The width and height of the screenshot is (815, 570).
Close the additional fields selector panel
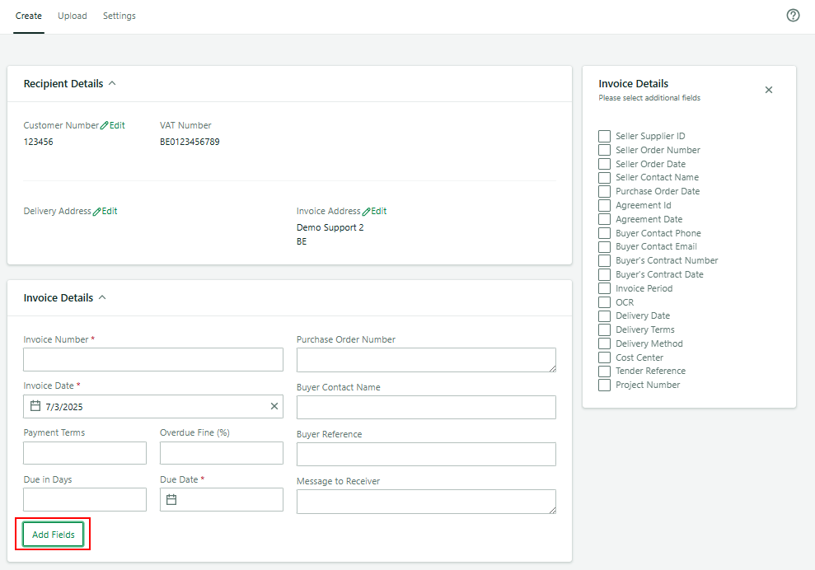coord(768,90)
